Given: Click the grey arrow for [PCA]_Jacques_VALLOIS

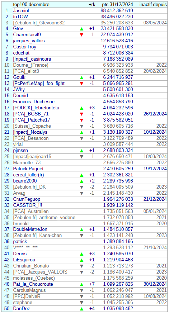Looking at the screenshot, I should (81, 272).
